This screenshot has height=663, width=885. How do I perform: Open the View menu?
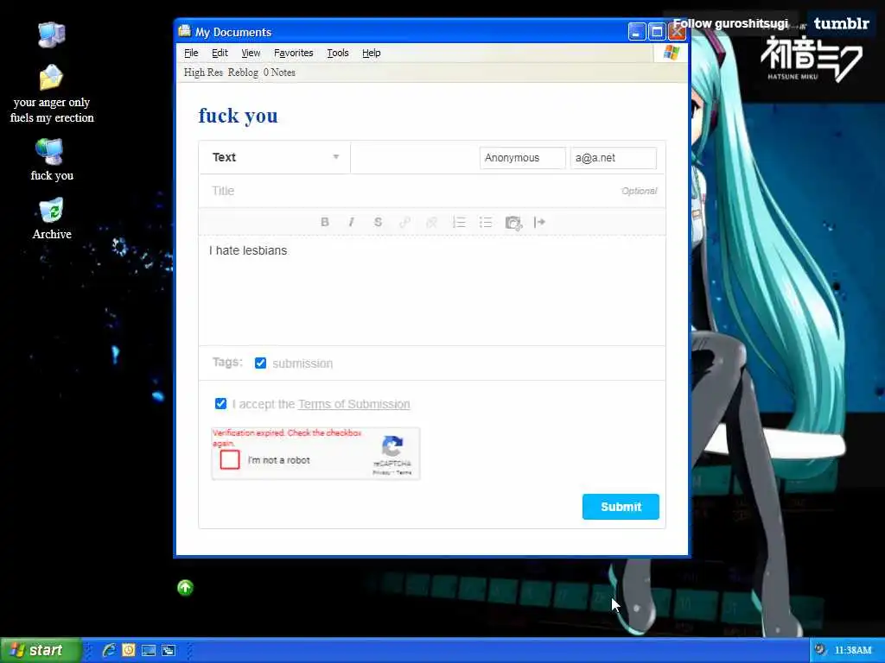coord(251,53)
